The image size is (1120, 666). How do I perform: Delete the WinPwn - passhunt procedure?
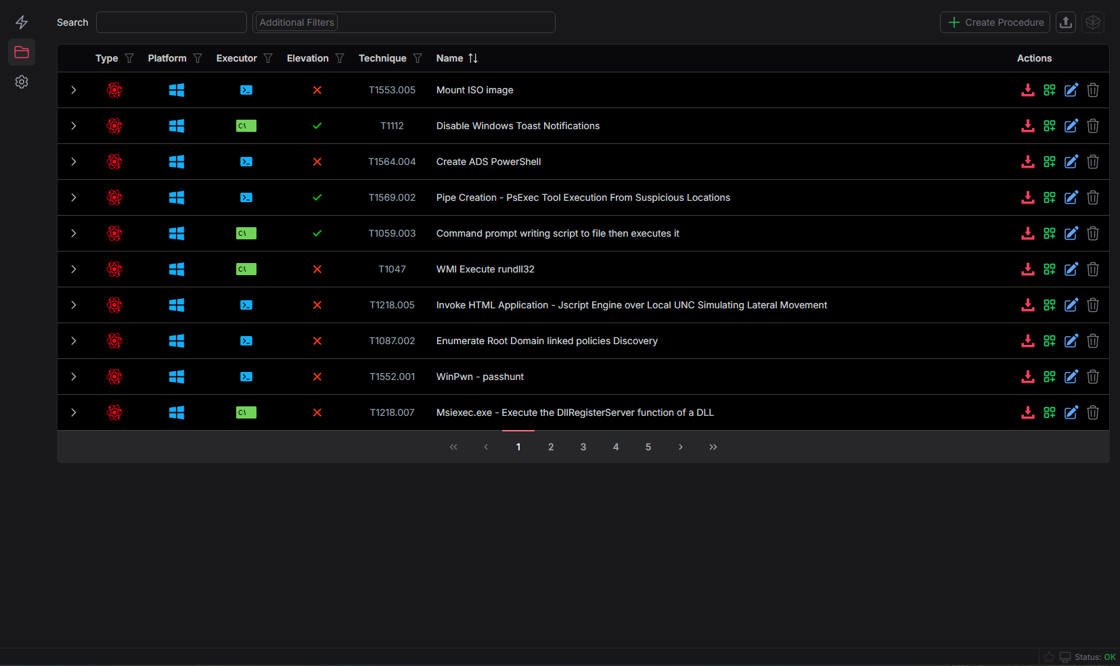point(1092,377)
